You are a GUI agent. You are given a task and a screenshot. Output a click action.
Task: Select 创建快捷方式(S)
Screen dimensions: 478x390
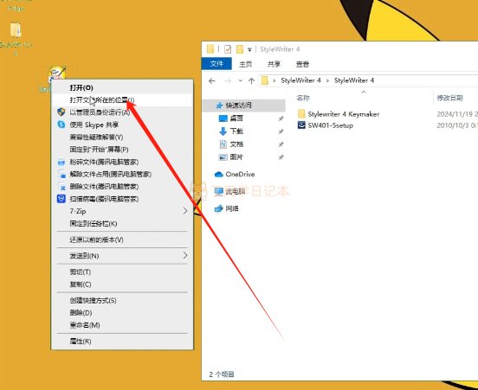coord(122,300)
